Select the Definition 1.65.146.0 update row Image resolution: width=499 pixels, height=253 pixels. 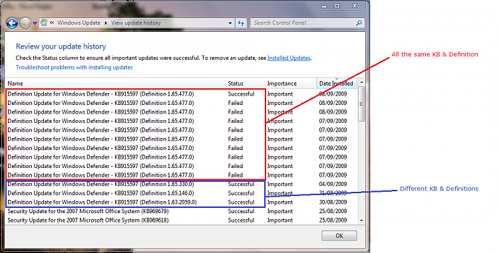click(x=180, y=193)
